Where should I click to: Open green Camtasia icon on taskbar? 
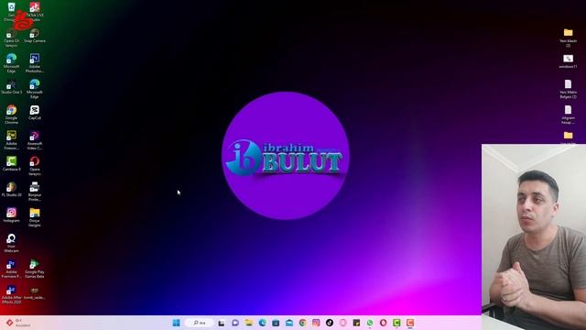(396, 323)
